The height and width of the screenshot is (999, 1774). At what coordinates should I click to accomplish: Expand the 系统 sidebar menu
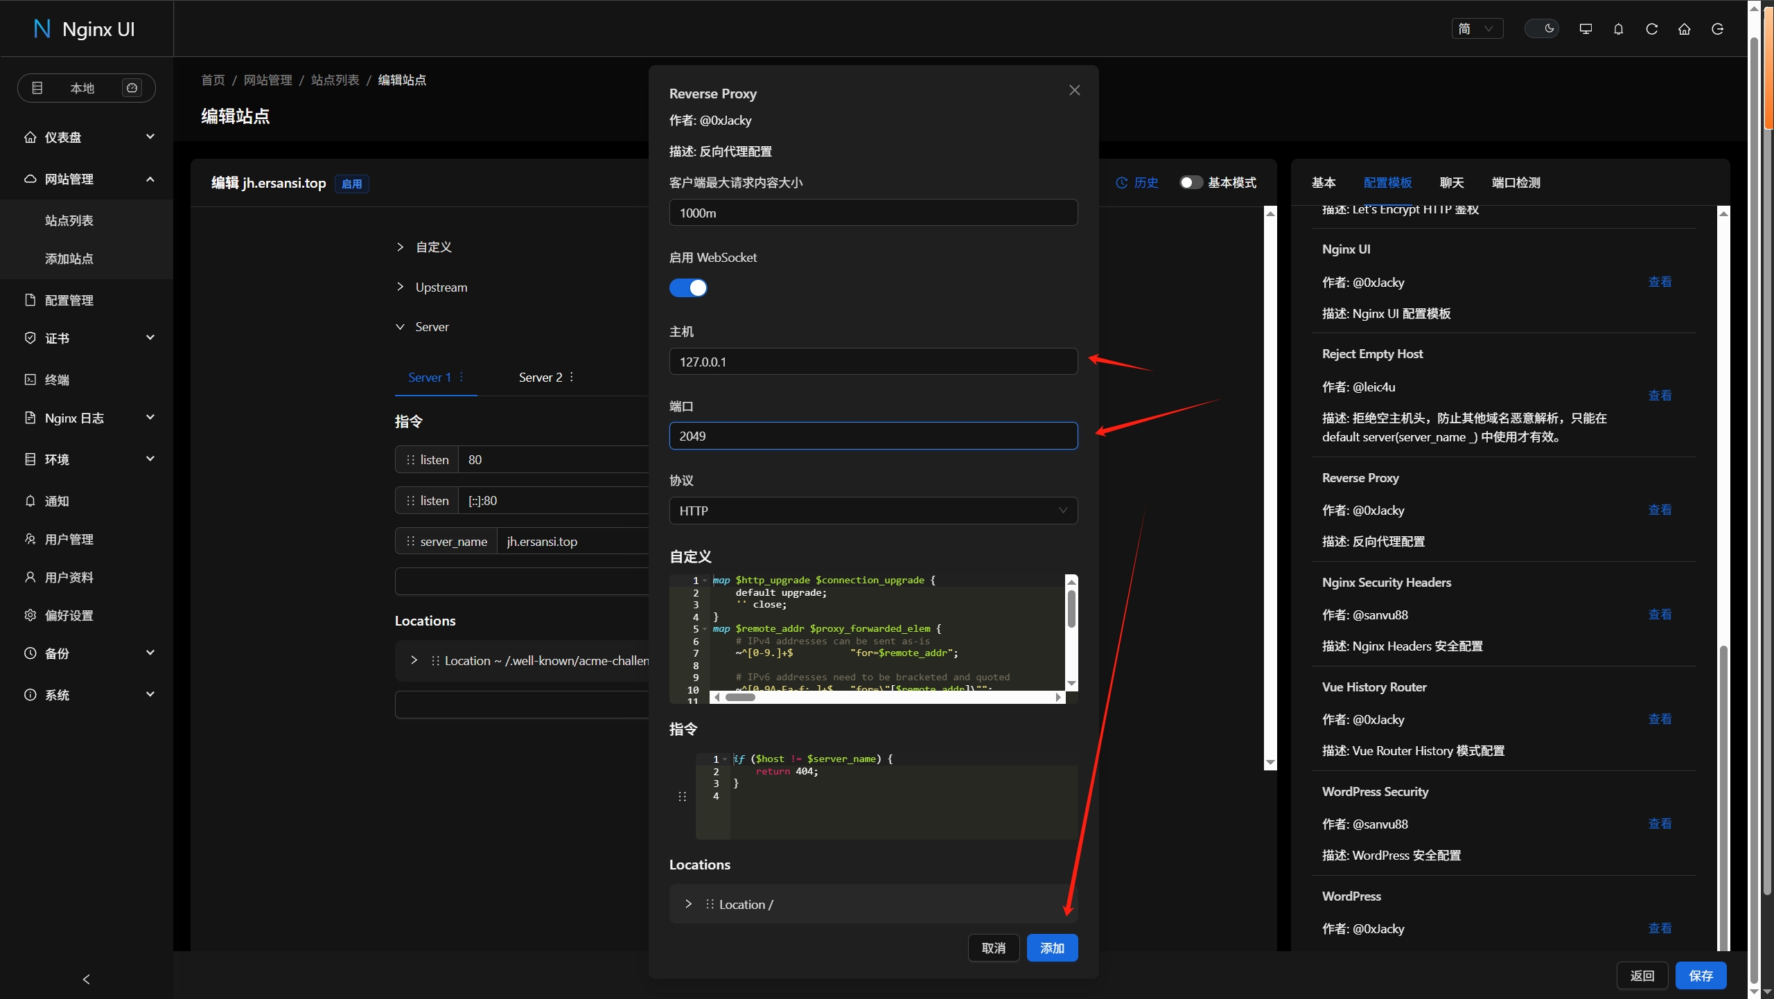(87, 695)
